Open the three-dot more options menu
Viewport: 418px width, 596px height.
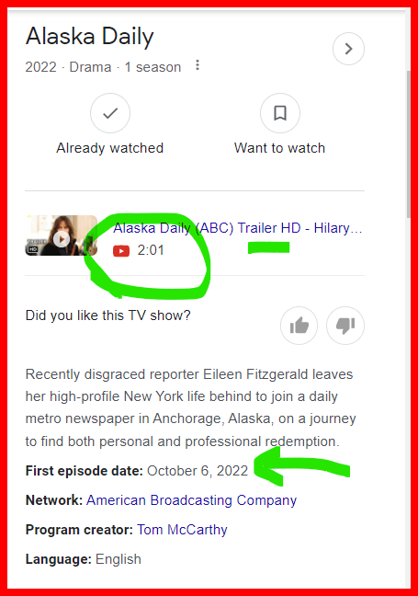click(x=197, y=65)
